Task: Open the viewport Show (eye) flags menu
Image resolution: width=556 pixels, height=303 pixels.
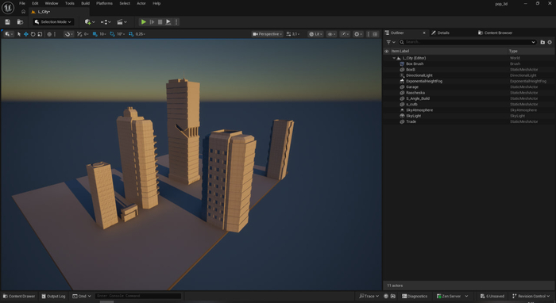Action: (331, 34)
